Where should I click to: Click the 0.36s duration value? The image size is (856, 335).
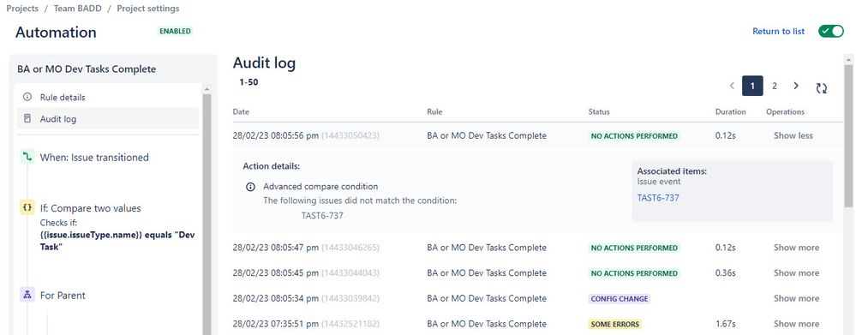click(x=725, y=272)
